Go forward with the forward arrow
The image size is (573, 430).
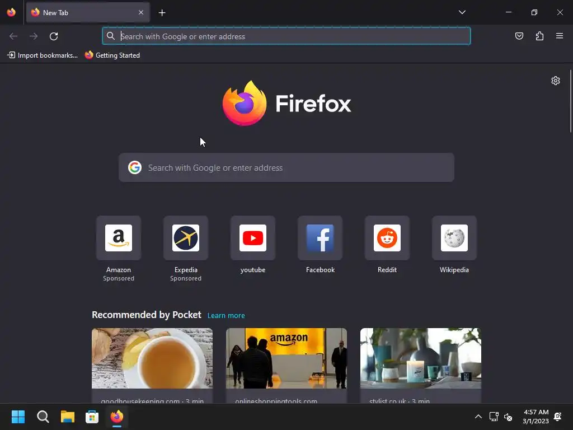pyautogui.click(x=34, y=36)
